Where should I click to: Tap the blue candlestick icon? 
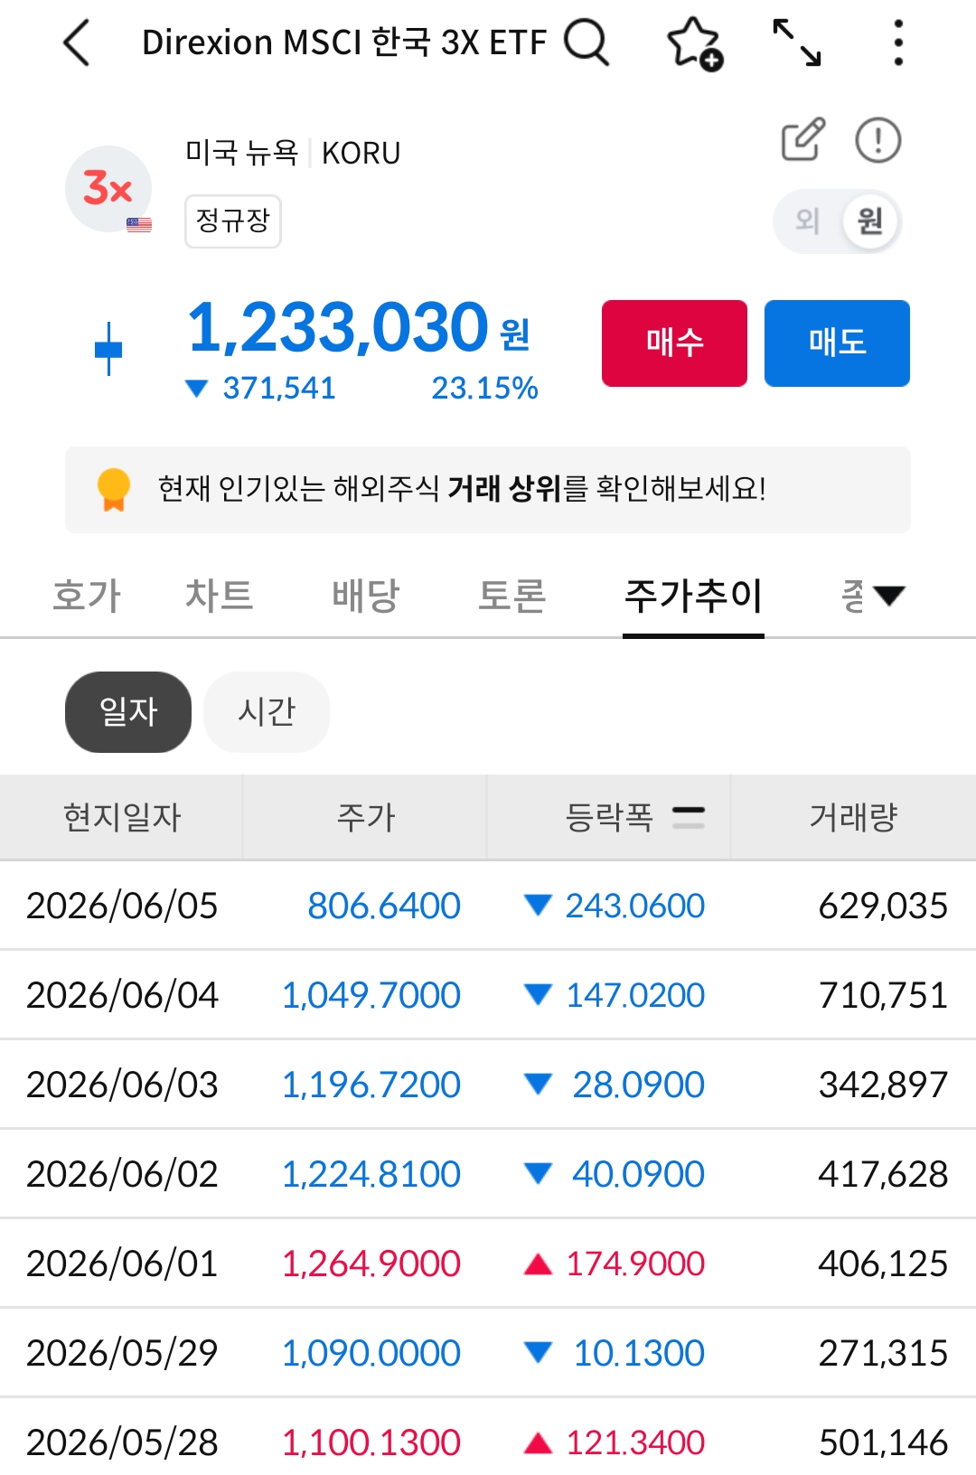[x=108, y=349]
